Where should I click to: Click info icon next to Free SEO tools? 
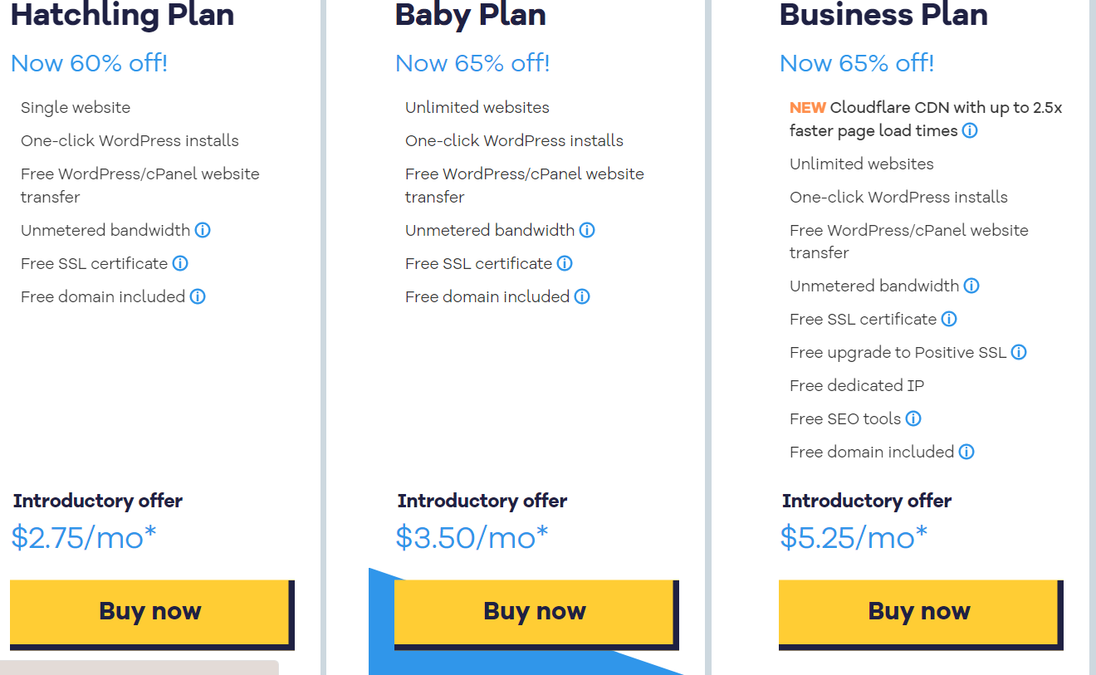pyautogui.click(x=913, y=418)
